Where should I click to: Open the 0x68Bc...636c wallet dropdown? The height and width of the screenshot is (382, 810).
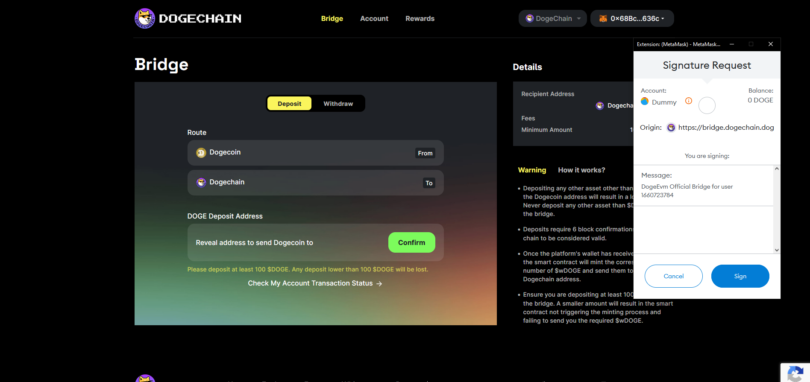[632, 18]
